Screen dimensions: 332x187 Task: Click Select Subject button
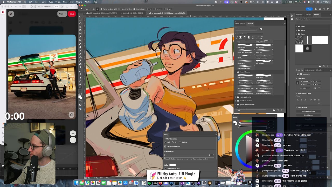pyautogui.click(x=308, y=115)
